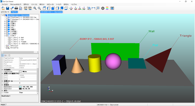The width and height of the screenshot is (195, 106).
Task: Uncheck the タイトルラベル checkbox
Action: [x=7, y=48]
